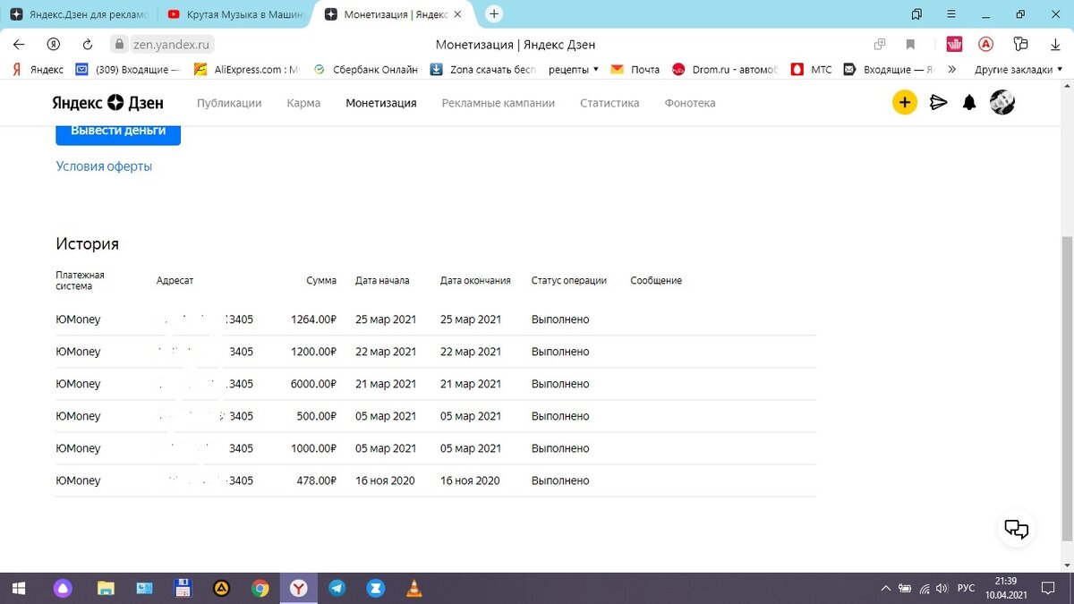Image resolution: width=1074 pixels, height=604 pixels.
Task: Go back in browser history
Action: pos(19,44)
